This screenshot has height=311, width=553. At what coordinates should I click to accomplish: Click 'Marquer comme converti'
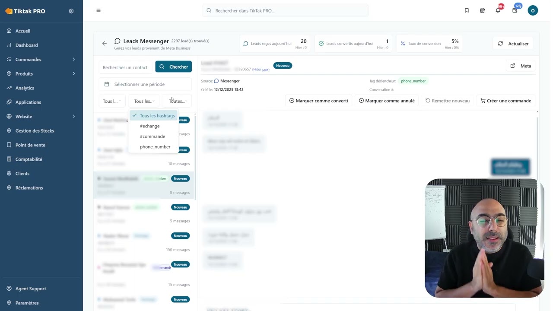click(318, 101)
